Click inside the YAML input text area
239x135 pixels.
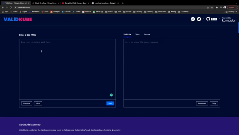[x=67, y=69]
